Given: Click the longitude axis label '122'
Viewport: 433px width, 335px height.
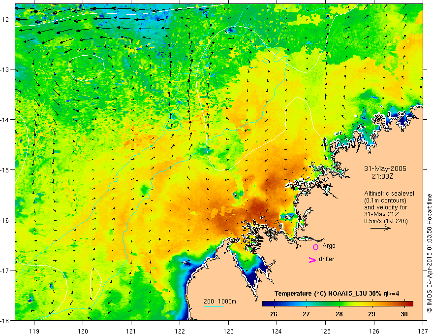Looking at the screenshot, I should coord(180,331).
